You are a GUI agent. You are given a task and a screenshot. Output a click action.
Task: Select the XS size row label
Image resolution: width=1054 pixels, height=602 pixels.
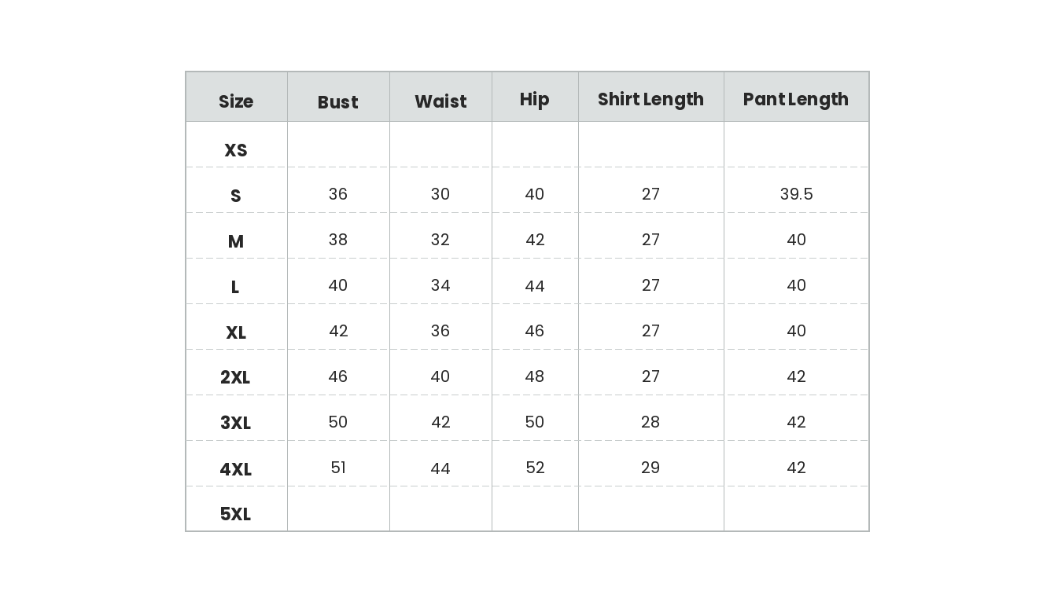point(236,150)
